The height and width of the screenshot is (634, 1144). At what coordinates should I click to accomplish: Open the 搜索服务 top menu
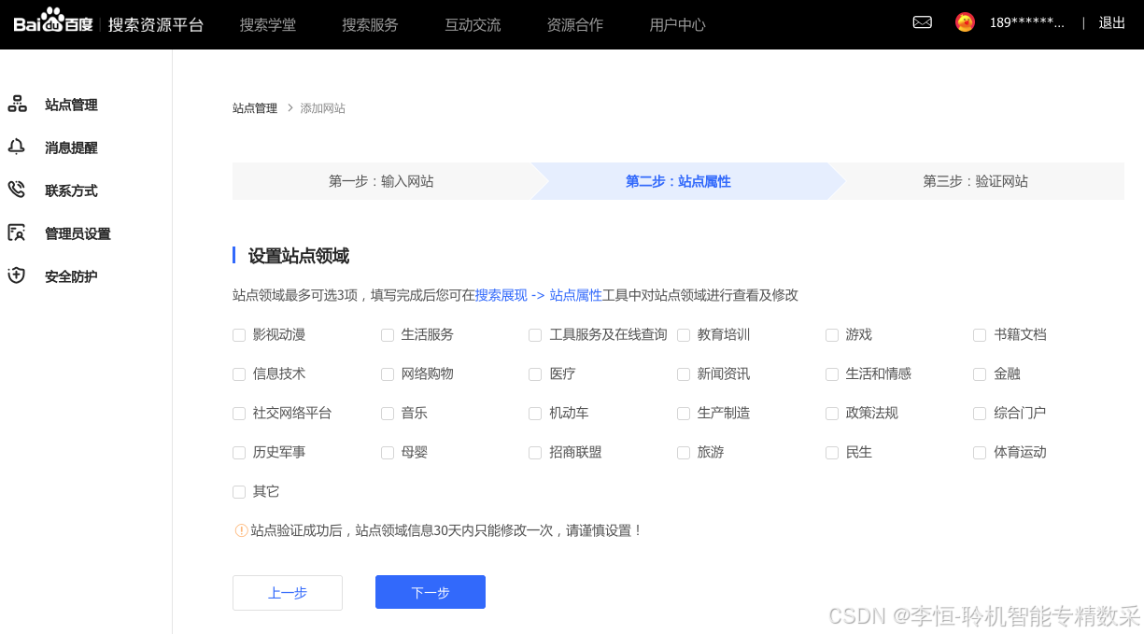(x=370, y=25)
